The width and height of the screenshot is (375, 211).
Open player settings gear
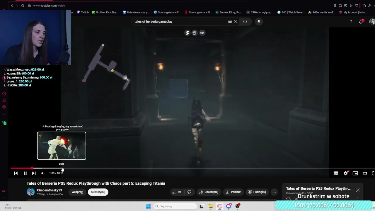tap(346, 173)
